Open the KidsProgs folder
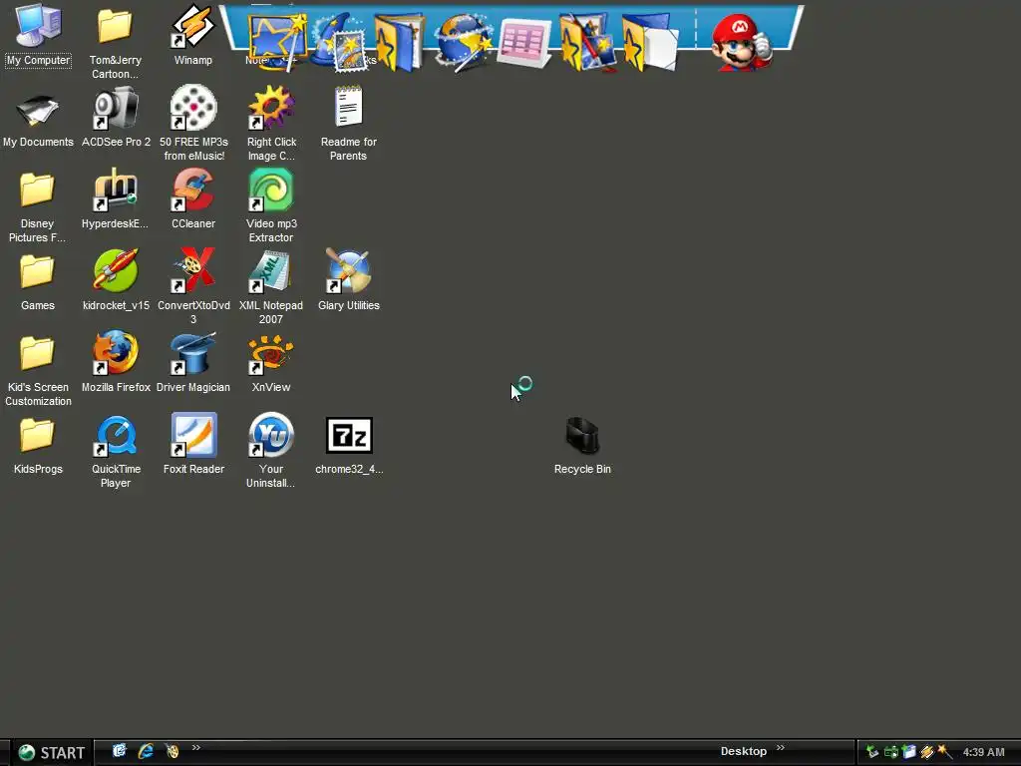The width and height of the screenshot is (1021, 766). (38, 446)
